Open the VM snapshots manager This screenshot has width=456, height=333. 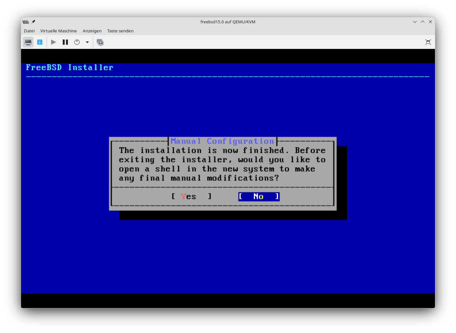100,42
